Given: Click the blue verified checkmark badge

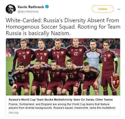Looking at the screenshot, I should [x=47, y=7].
